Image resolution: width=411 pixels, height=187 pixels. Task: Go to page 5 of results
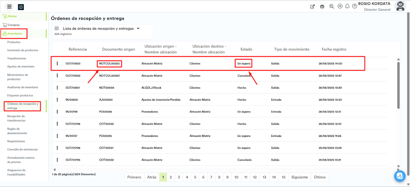click(x=195, y=177)
